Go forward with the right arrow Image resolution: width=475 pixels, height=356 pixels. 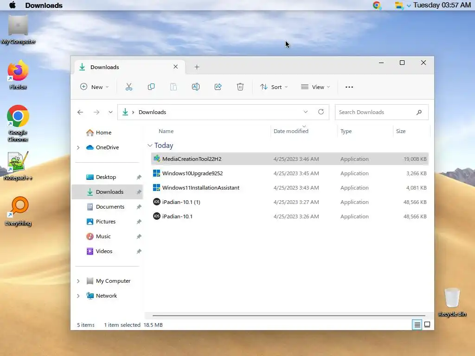pos(96,112)
